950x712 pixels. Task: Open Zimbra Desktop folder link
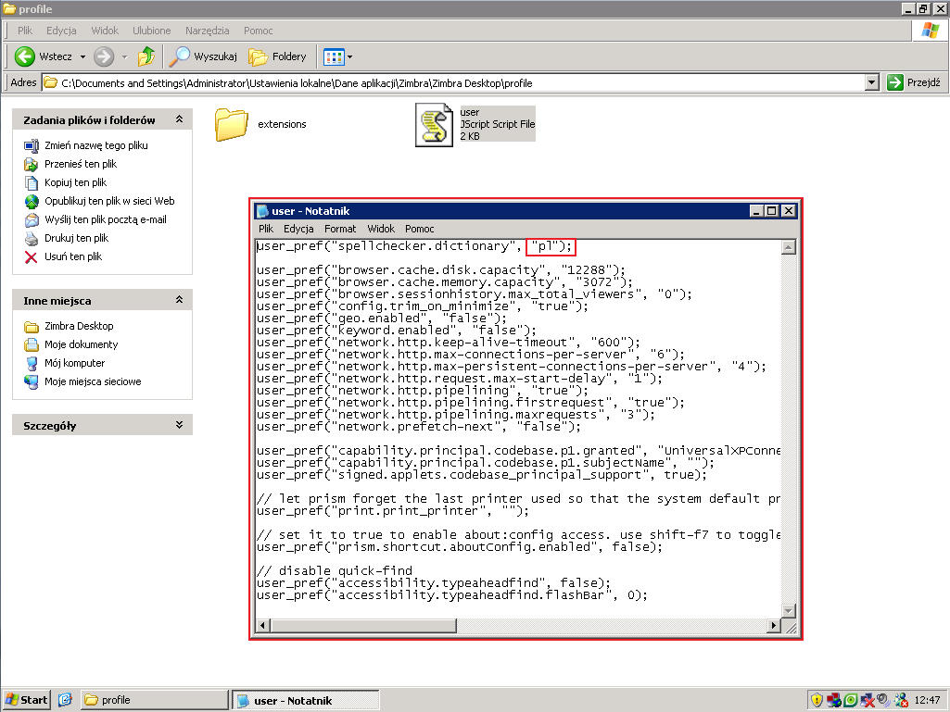point(79,326)
